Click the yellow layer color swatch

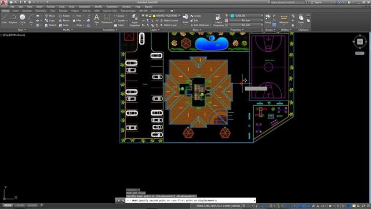coord(154,16)
